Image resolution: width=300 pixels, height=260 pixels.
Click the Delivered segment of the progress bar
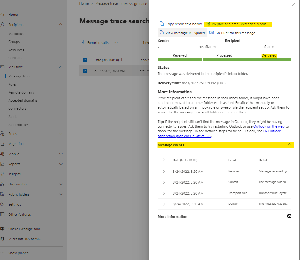point(269,59)
